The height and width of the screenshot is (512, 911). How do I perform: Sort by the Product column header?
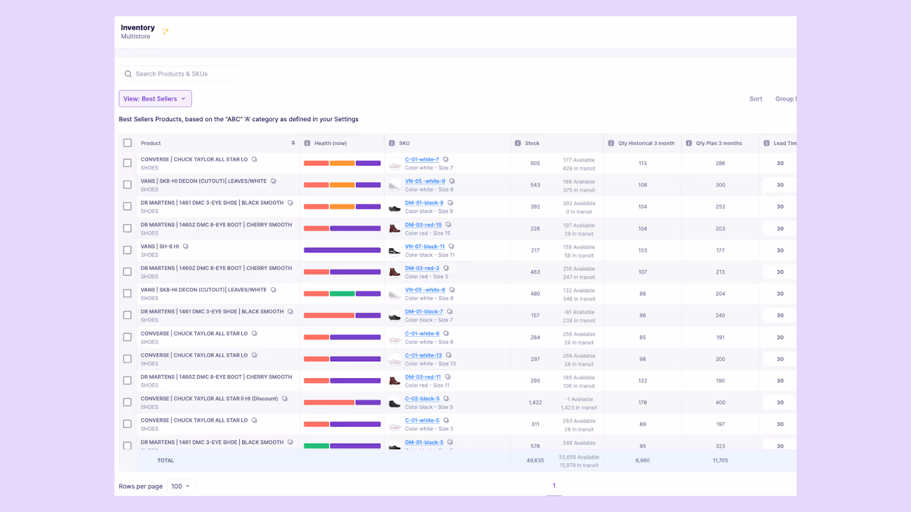click(151, 143)
